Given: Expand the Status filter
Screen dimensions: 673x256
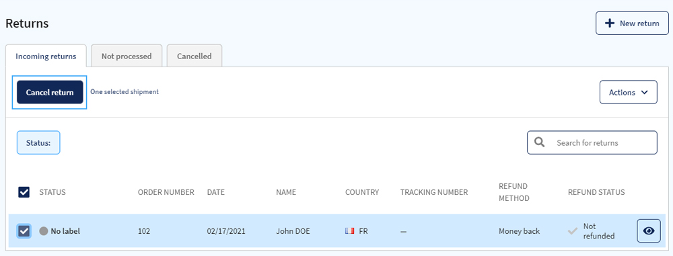Looking at the screenshot, I should [38, 143].
